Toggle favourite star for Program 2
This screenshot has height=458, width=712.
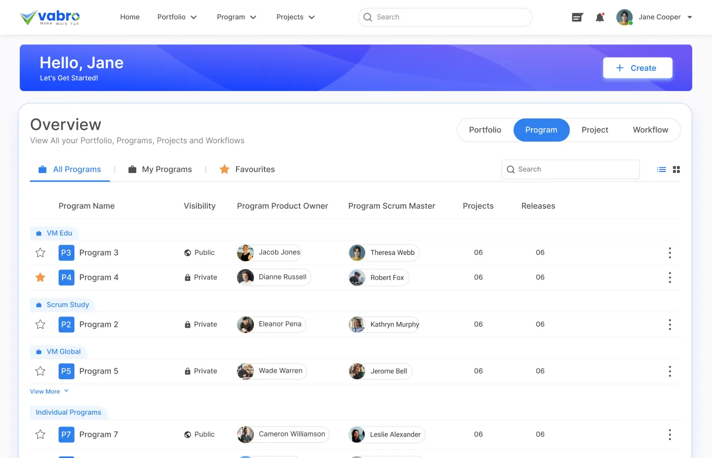click(x=41, y=325)
